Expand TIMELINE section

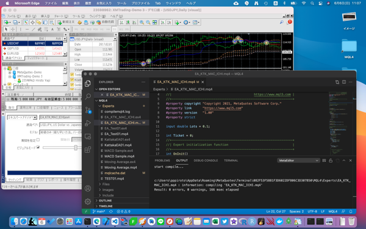[x=106, y=206]
